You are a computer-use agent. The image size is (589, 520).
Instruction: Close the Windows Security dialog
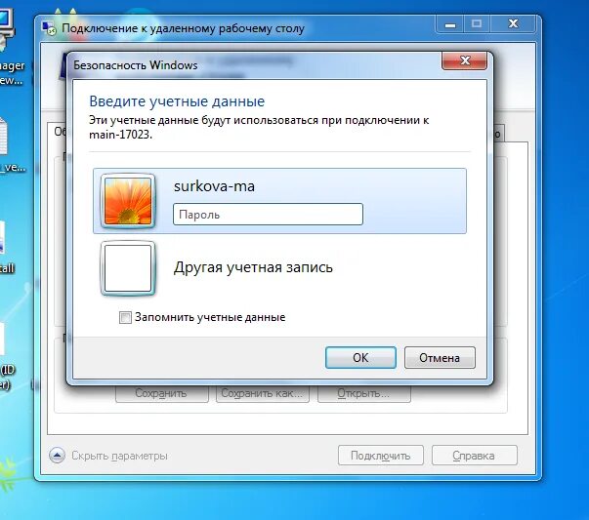click(464, 60)
